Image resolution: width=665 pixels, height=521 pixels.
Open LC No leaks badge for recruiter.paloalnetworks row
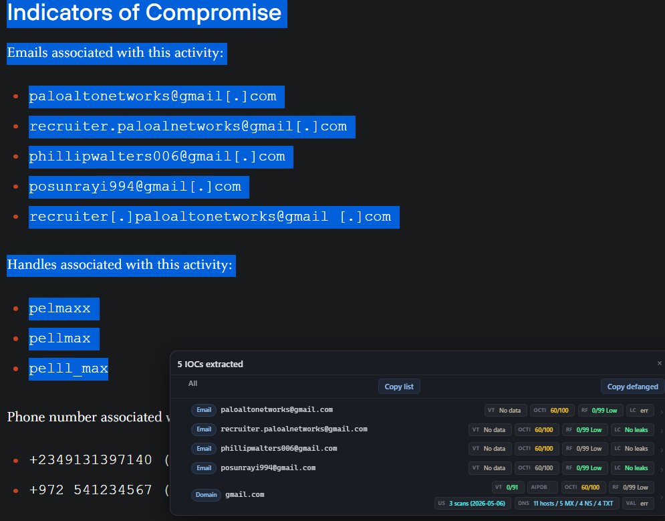click(x=632, y=430)
